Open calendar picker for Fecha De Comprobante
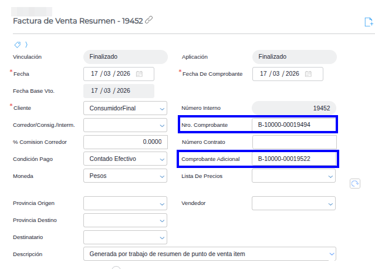Image resolution: width=375 pixels, height=269 pixels. pyautogui.click(x=308, y=74)
